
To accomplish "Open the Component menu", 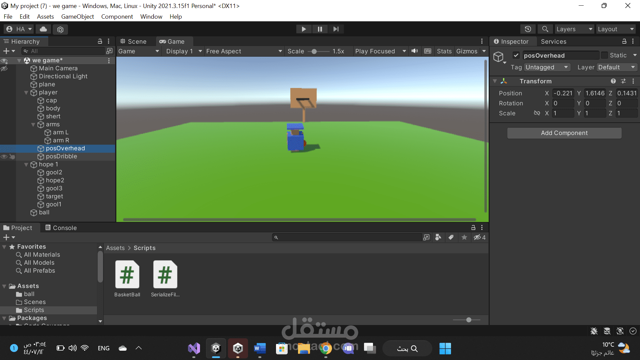I will [x=117, y=16].
